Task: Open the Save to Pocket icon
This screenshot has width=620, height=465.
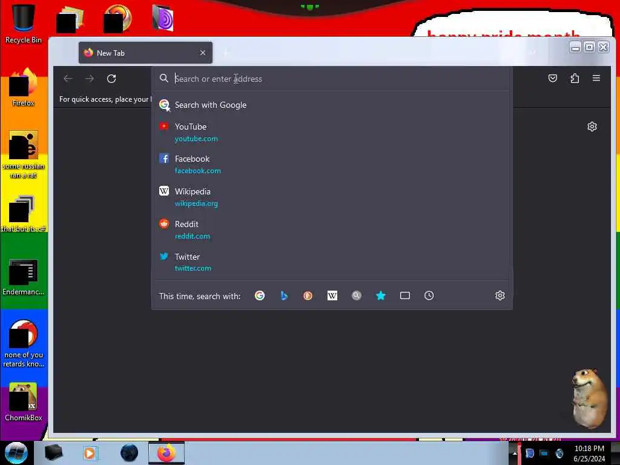Action: point(553,78)
